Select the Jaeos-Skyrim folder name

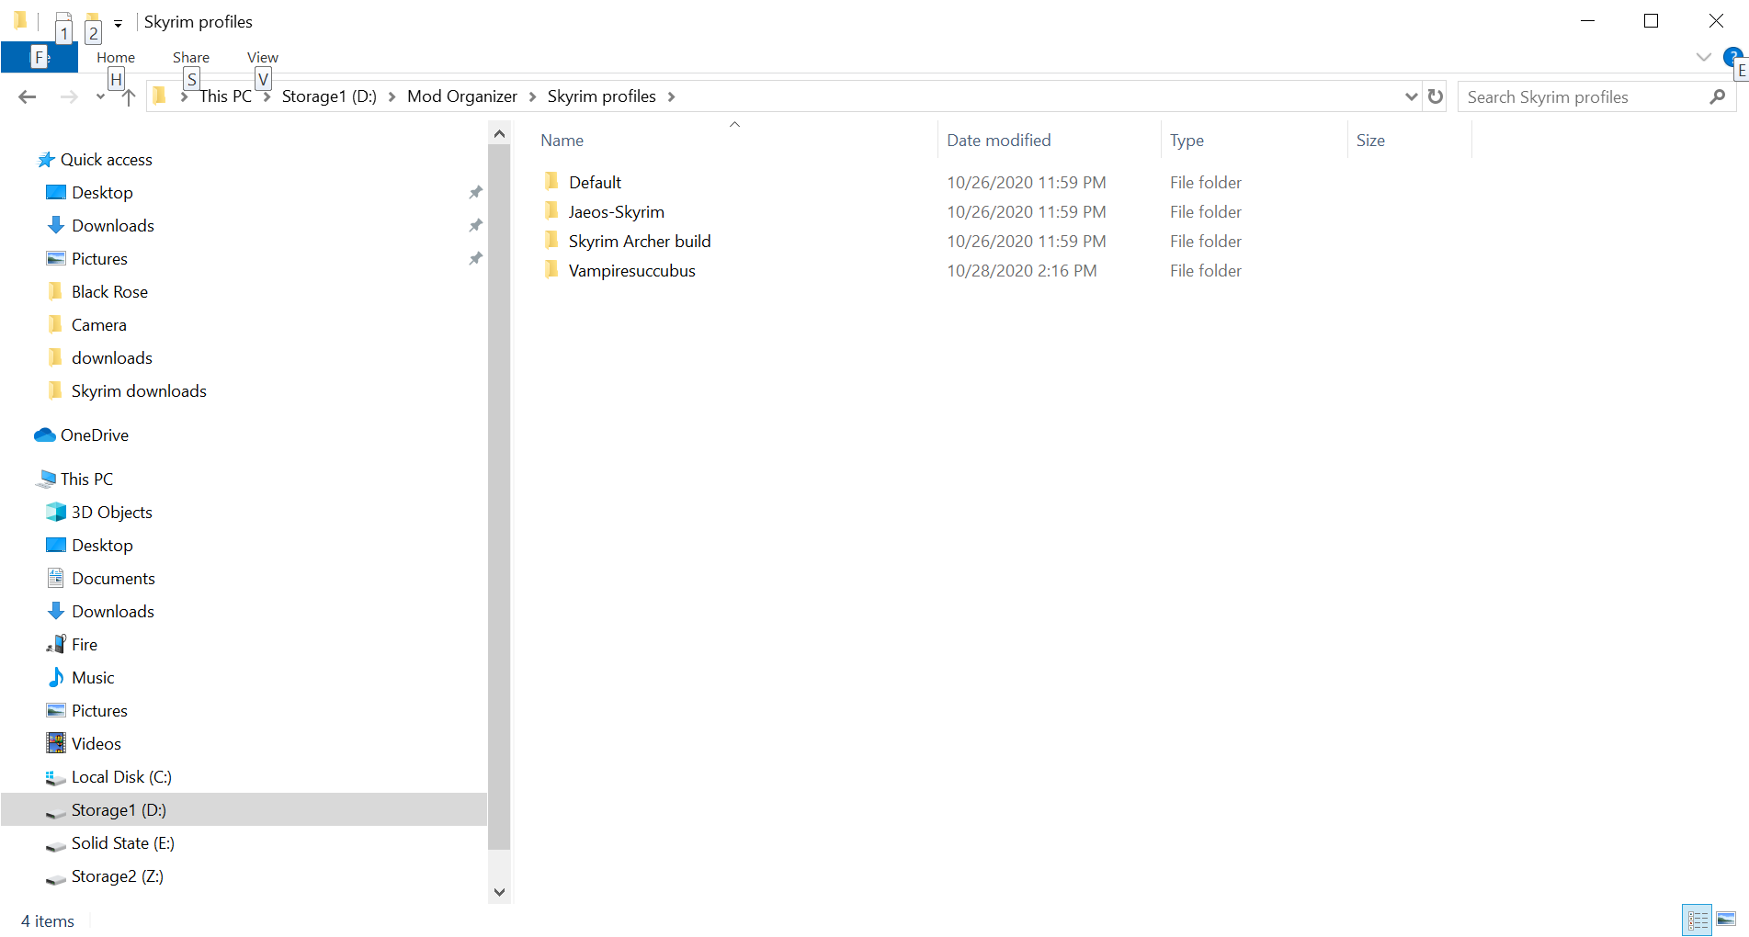click(616, 211)
